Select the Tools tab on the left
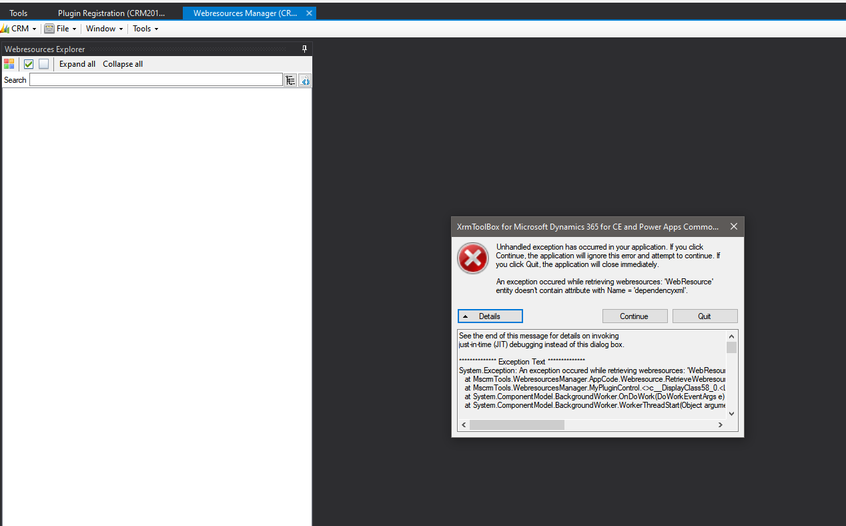This screenshot has height=526, width=846. 18,12
